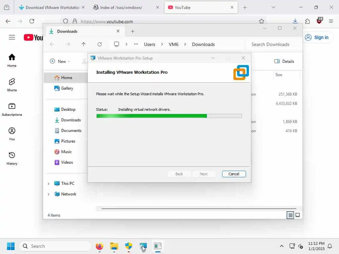The image size is (339, 254).
Task: Cancel the VMware Workstation Pro installation
Action: pyautogui.click(x=234, y=174)
